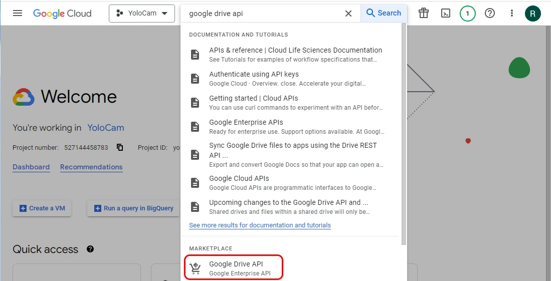Expand the YoloCam project selector dropdown
Image resolution: width=551 pixels, height=281 pixels.
pyautogui.click(x=142, y=14)
